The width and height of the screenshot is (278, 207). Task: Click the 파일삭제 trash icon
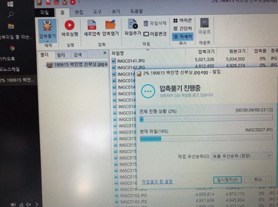146,24
